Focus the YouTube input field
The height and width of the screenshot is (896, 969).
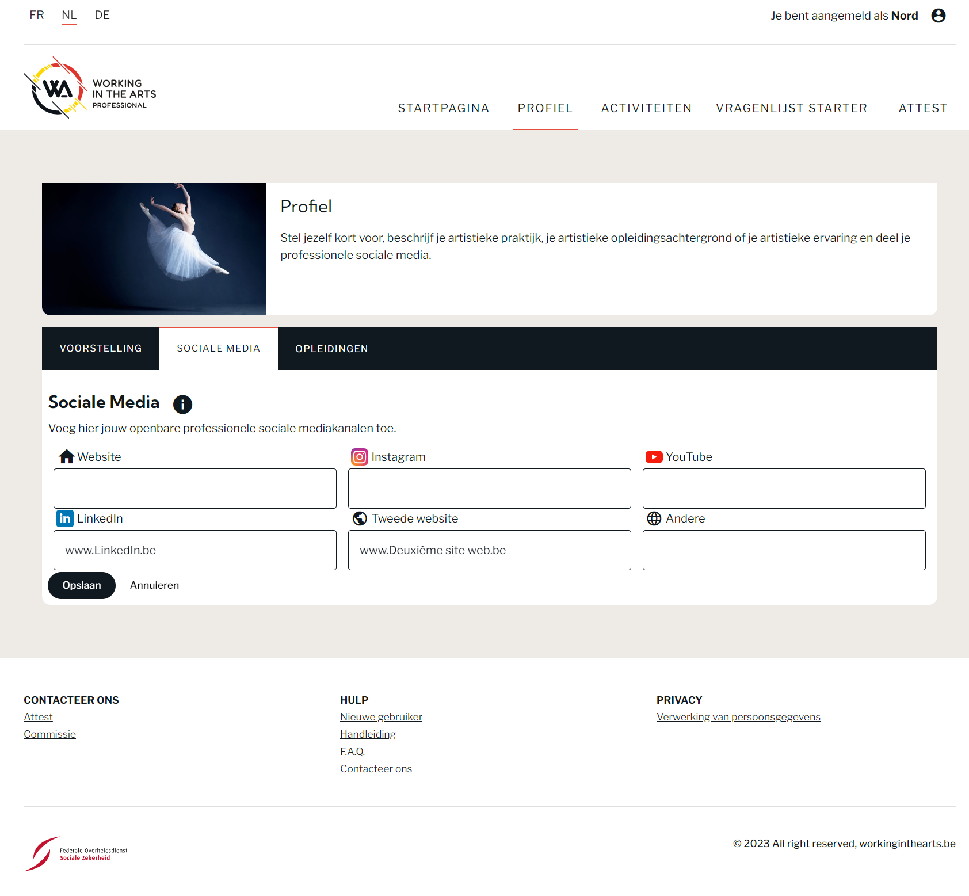(x=784, y=489)
